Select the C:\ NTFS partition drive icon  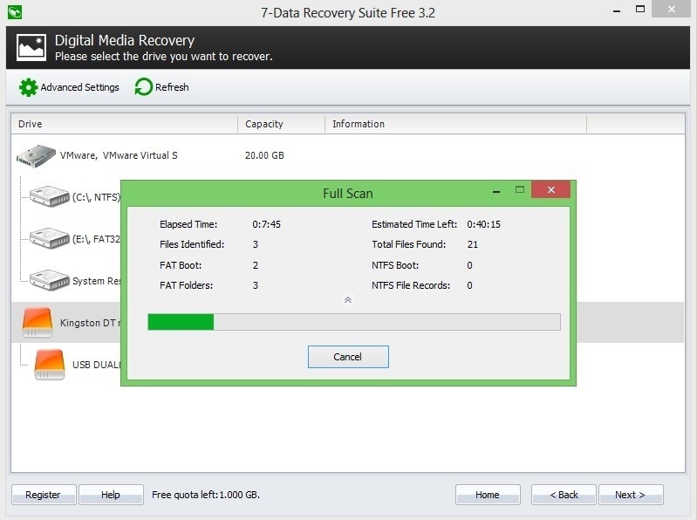tap(50, 196)
